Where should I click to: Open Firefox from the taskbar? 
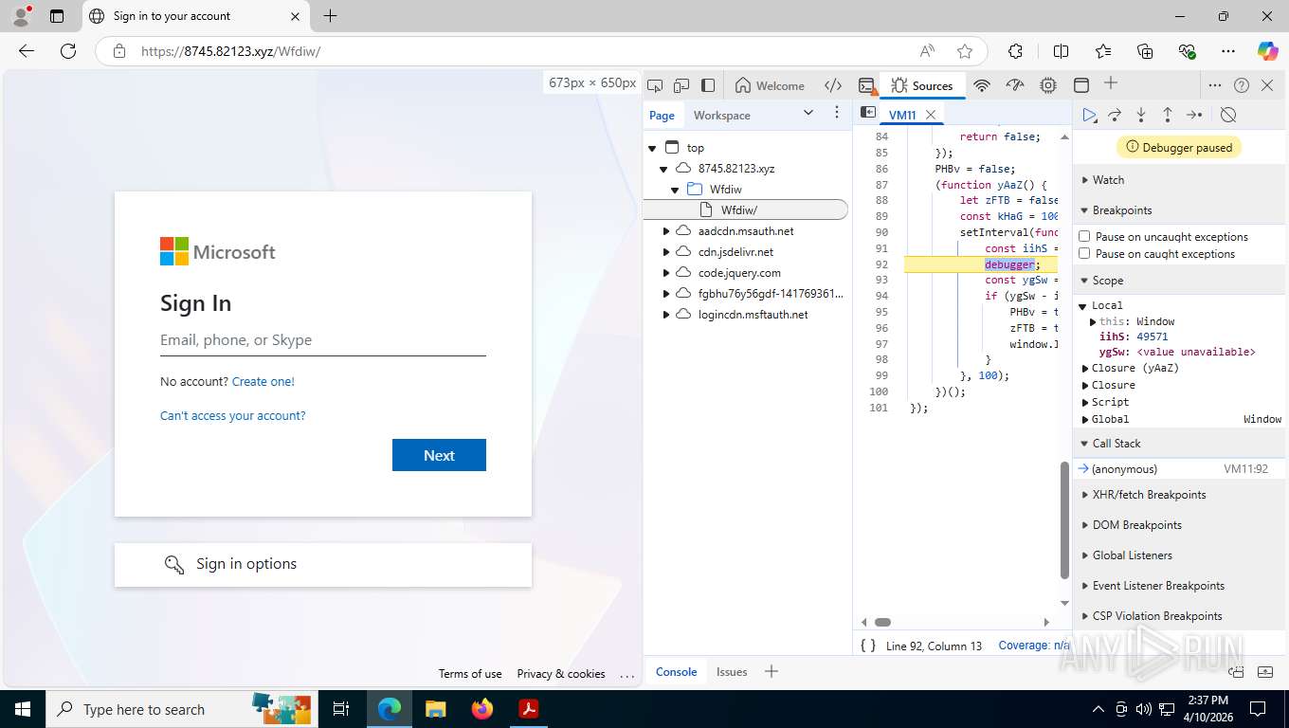[x=482, y=709]
